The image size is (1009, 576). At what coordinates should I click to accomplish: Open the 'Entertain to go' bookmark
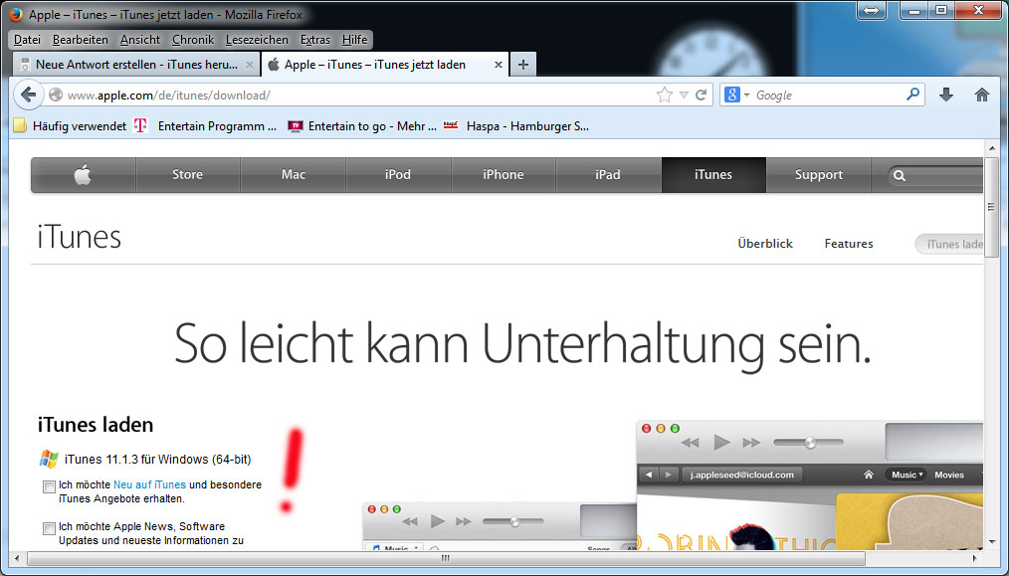point(362,126)
